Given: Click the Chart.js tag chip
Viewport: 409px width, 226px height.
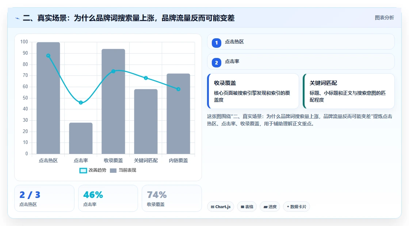Looking at the screenshot, I should click(221, 207).
